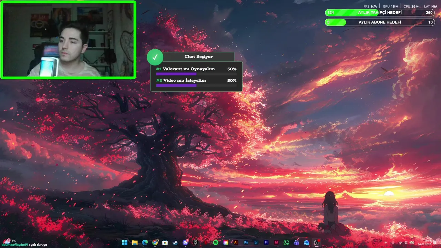Launch Epic Games Launcher
The image size is (441, 248).
[195, 242]
